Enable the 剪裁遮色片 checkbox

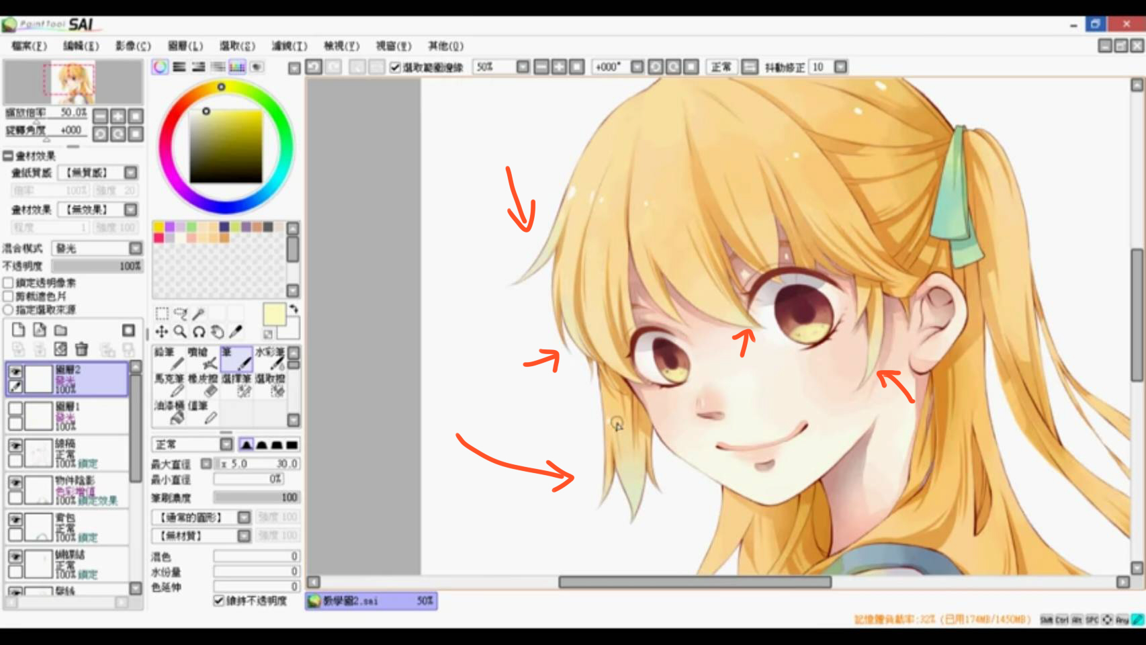9,296
